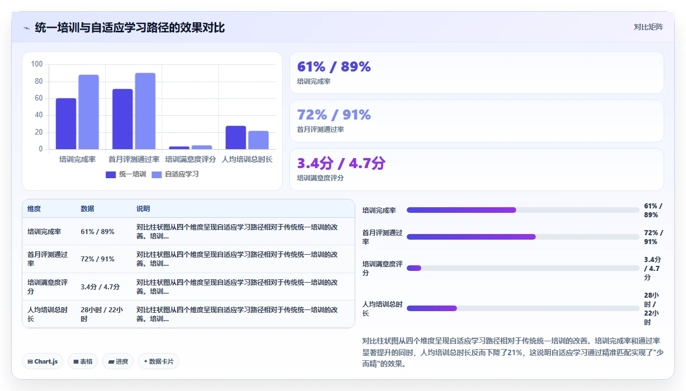Click the 培训满意度评分 progress bar

pyautogui.click(x=523, y=268)
